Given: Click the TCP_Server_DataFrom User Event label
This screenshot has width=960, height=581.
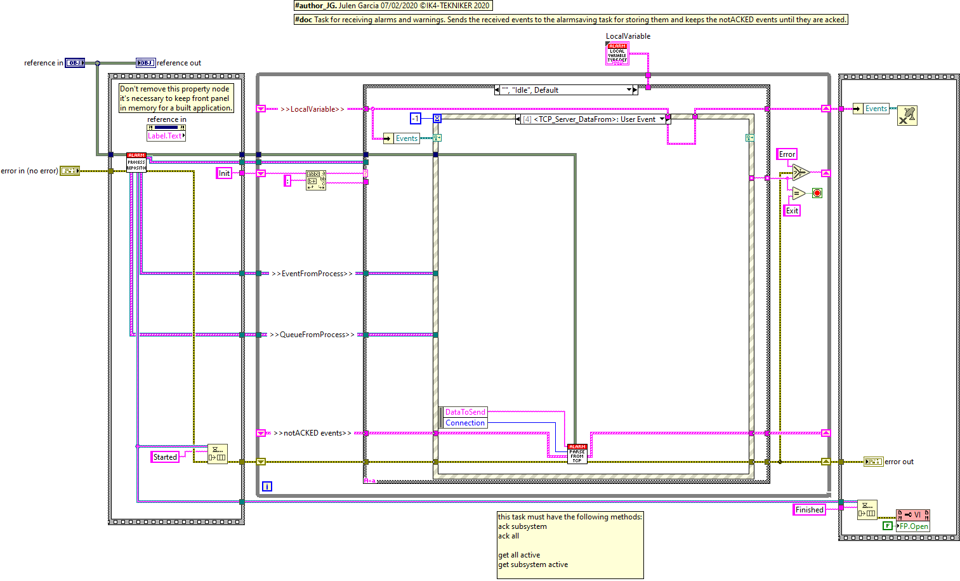Looking at the screenshot, I should (589, 119).
